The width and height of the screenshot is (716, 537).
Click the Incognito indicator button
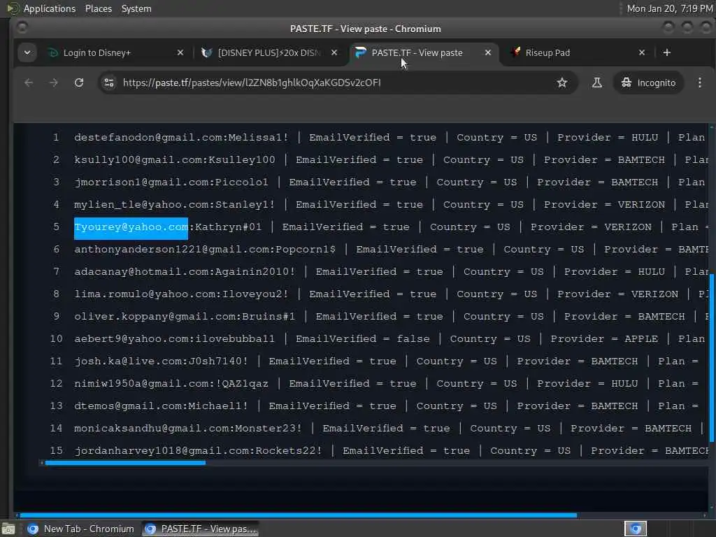648,83
